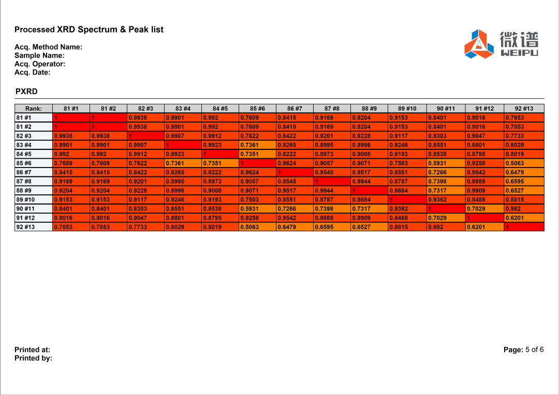Click 0.9246 in row 83 #4
The height and width of the screenshot is (395, 559).
point(407,145)
